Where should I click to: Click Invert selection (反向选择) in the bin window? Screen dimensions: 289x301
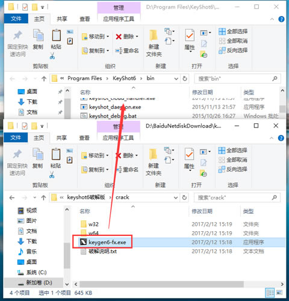[233, 51]
